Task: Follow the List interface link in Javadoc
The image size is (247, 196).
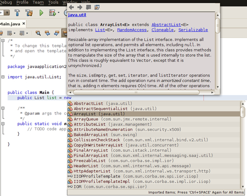Action: tap(100, 30)
